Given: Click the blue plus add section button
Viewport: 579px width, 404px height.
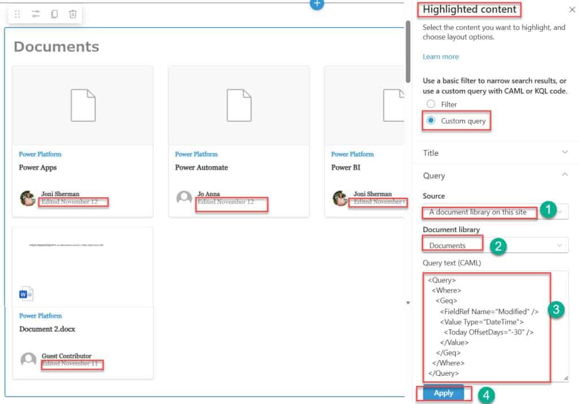Looking at the screenshot, I should [x=317, y=4].
